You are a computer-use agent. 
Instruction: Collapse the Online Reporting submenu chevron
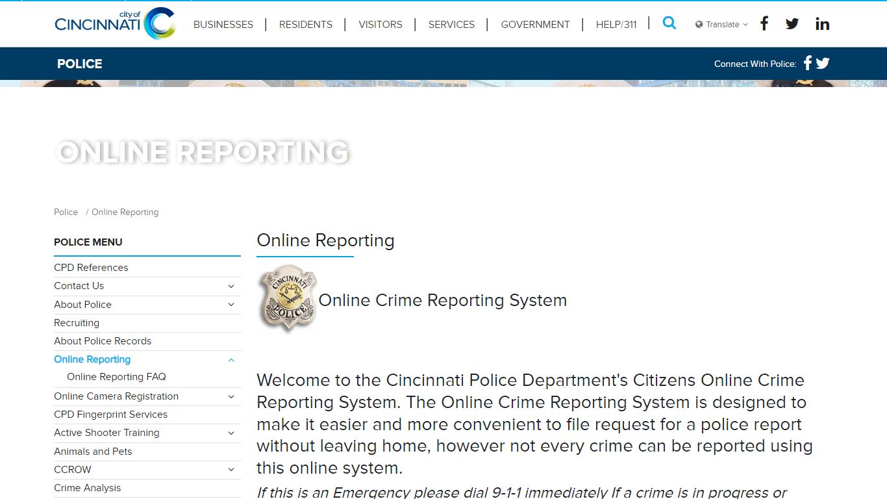click(231, 360)
